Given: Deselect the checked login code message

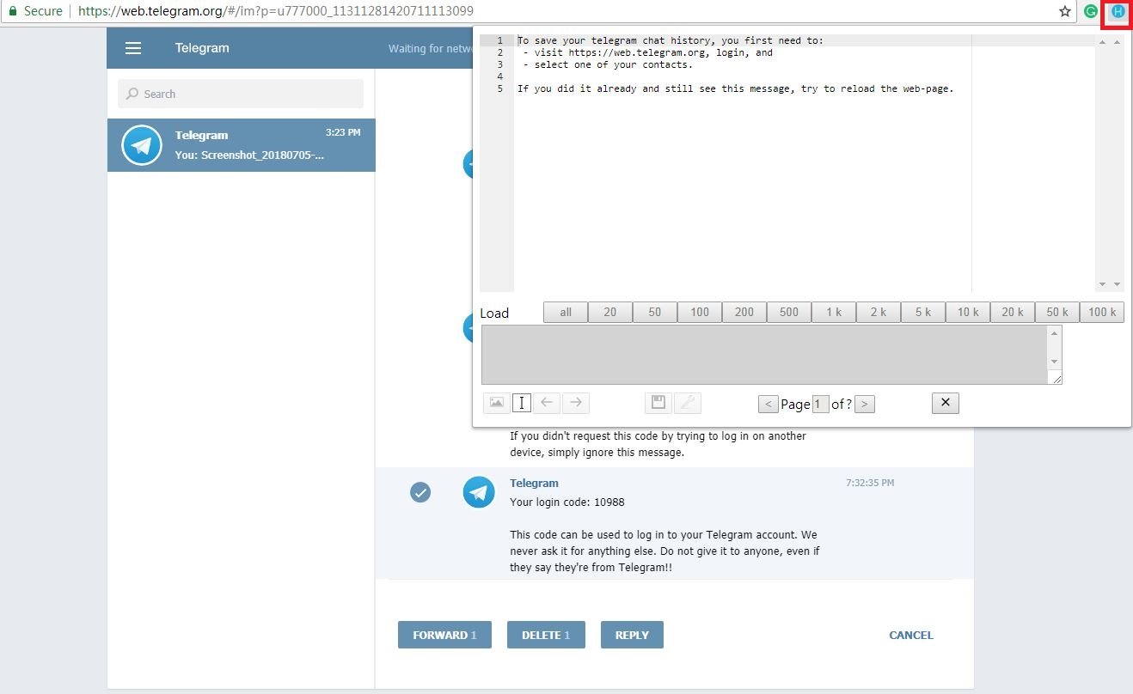Looking at the screenshot, I should (x=420, y=492).
